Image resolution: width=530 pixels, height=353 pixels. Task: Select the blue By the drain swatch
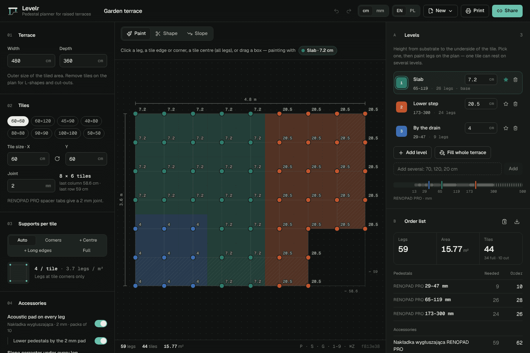click(x=402, y=131)
